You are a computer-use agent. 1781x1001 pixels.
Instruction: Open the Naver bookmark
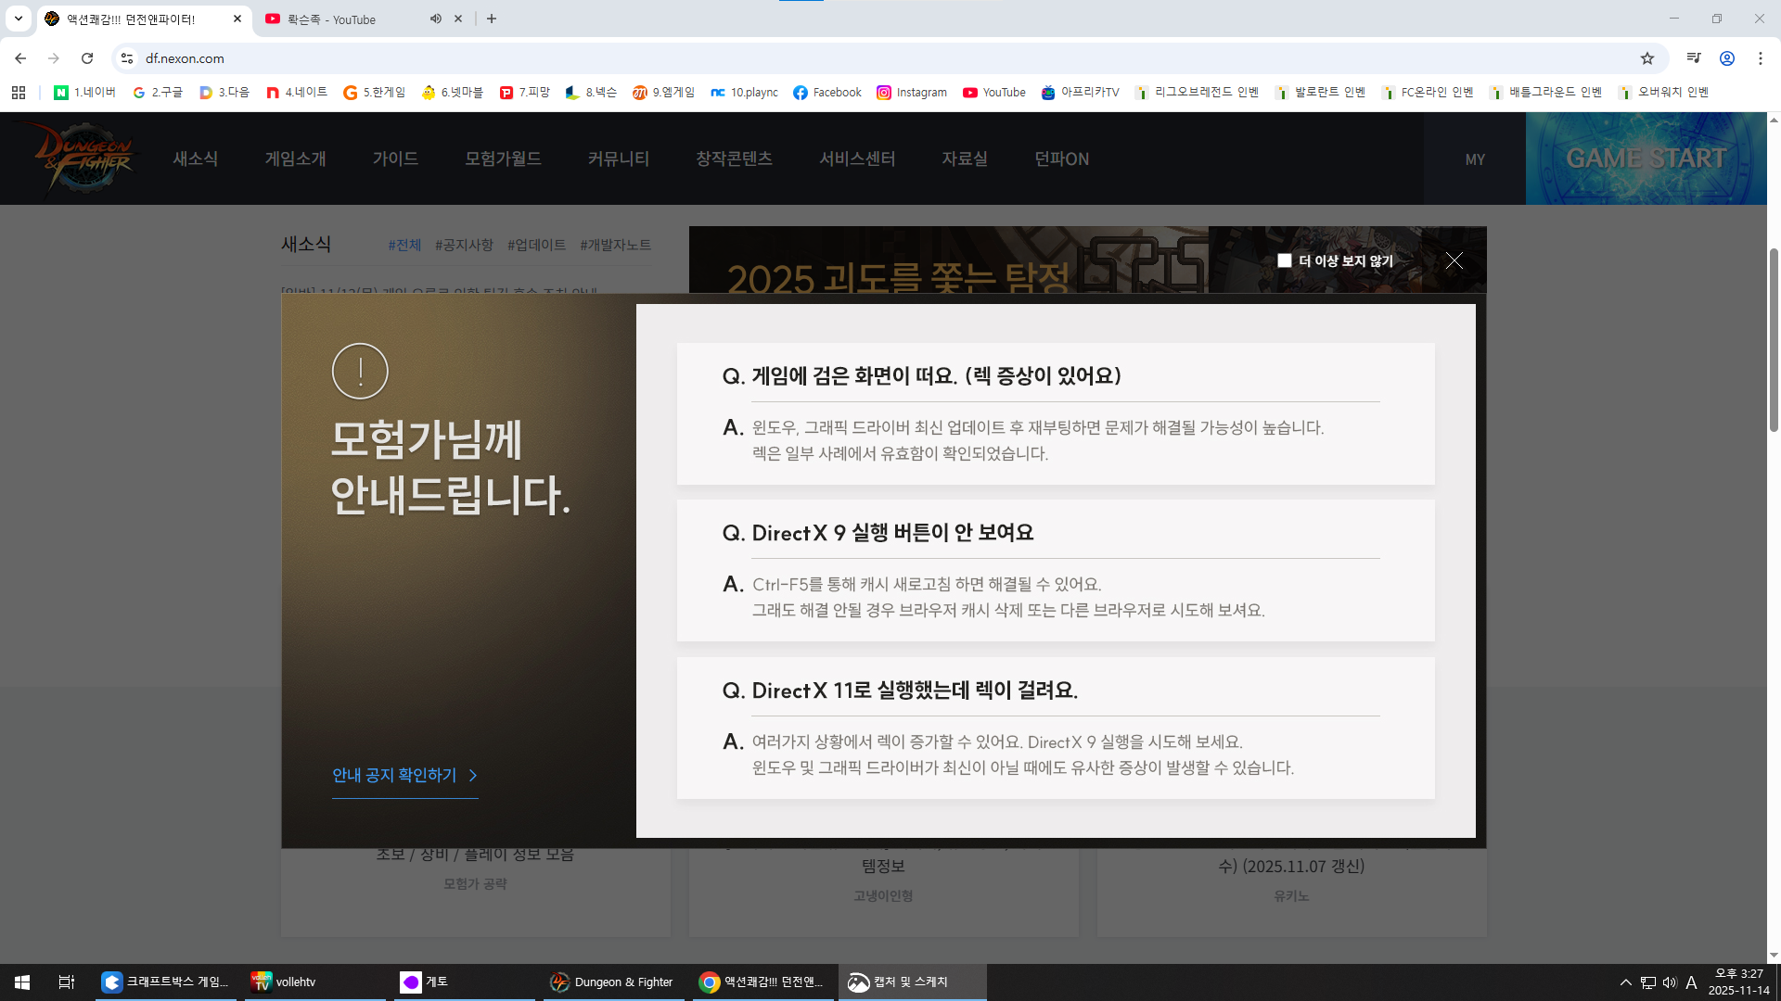pyautogui.click(x=85, y=93)
